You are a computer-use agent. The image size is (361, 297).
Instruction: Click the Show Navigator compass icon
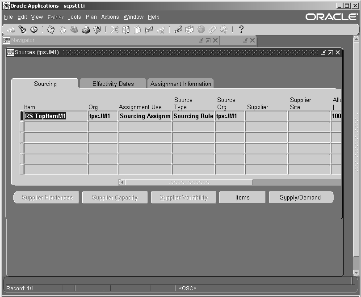pyautogui.click(x=34, y=30)
